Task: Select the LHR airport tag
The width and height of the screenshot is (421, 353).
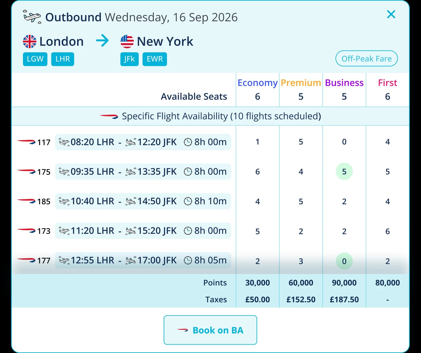Action: (63, 59)
